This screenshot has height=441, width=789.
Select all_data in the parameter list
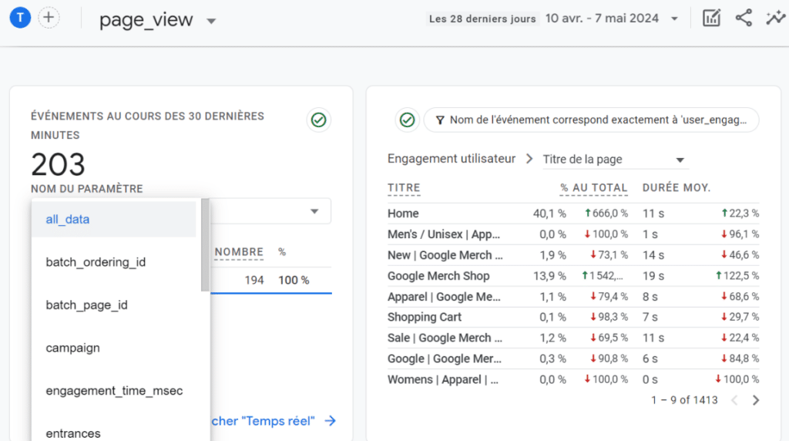pos(114,219)
